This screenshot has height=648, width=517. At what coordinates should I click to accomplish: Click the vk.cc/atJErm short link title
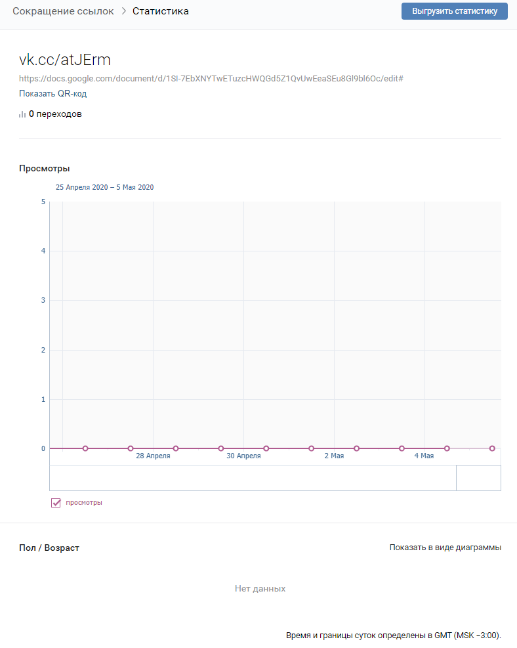pyautogui.click(x=65, y=59)
